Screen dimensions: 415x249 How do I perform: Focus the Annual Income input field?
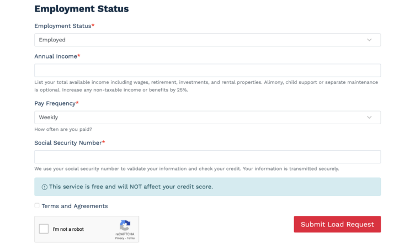(208, 71)
